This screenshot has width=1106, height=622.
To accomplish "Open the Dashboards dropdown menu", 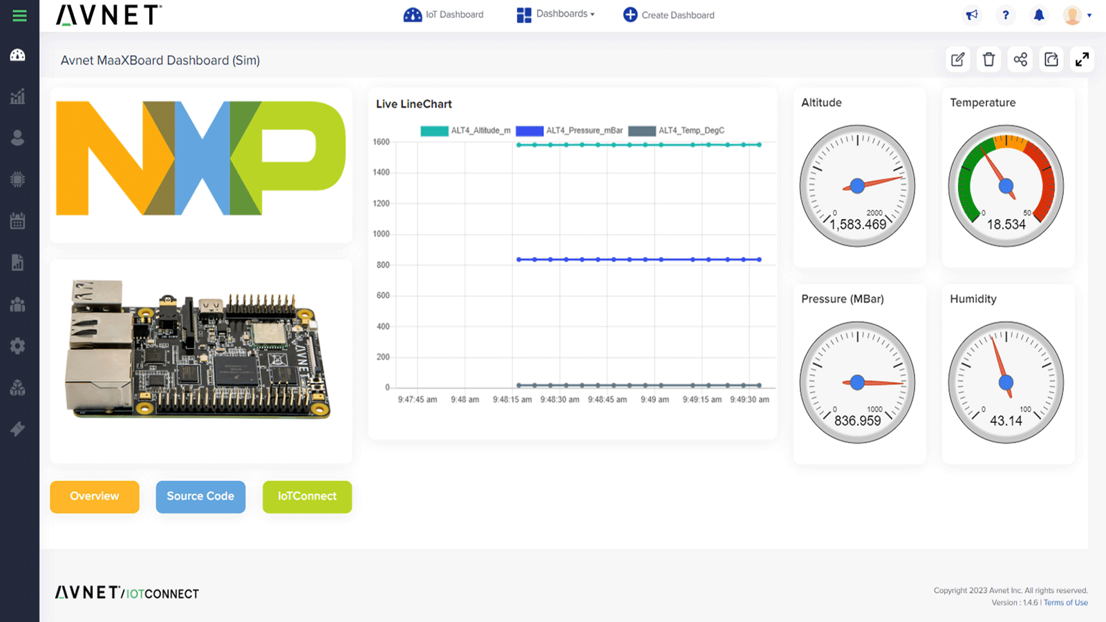I will click(x=556, y=14).
